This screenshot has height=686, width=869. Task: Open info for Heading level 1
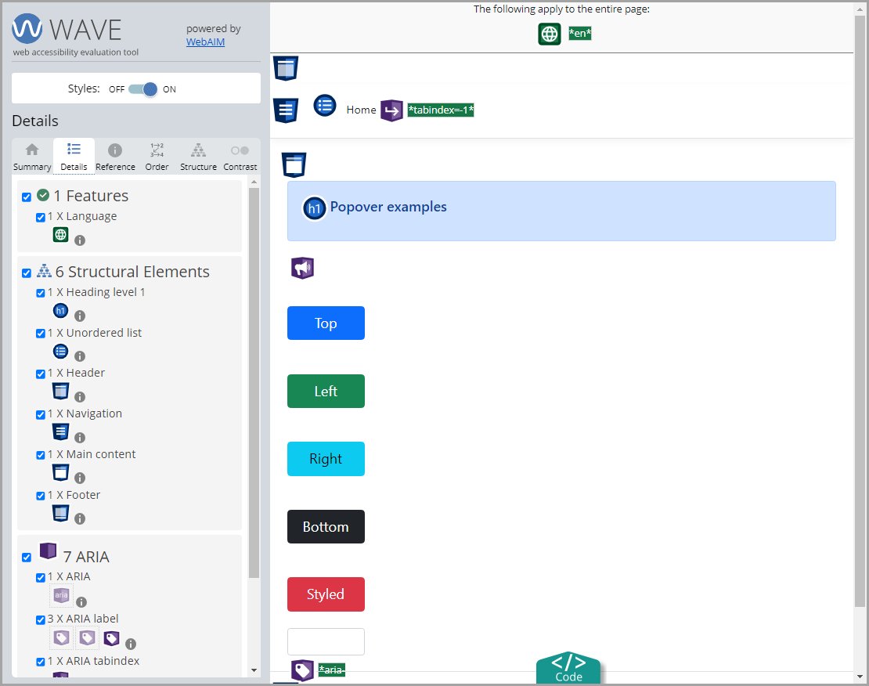(x=80, y=316)
